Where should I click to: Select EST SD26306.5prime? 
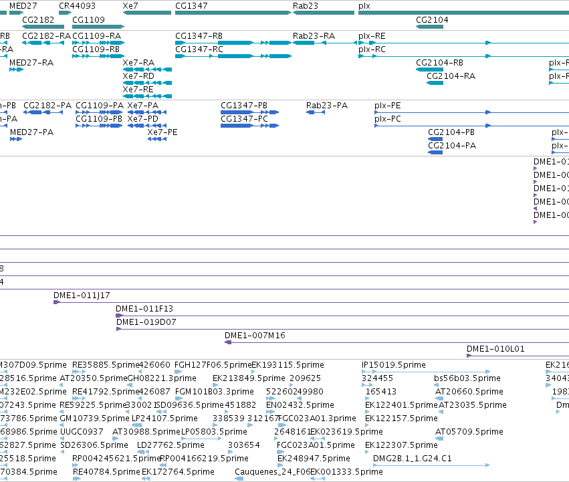(62, 452)
